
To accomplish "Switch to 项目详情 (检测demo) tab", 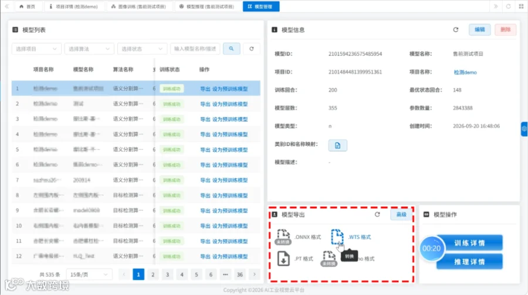I will pyautogui.click(x=74, y=6).
